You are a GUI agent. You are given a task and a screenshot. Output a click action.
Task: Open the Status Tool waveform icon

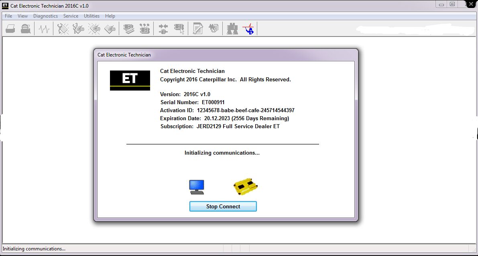(44, 29)
